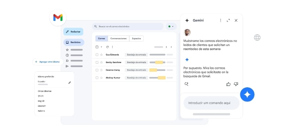
Task: Click Agregar otro idioma button
Action: coord(48,62)
